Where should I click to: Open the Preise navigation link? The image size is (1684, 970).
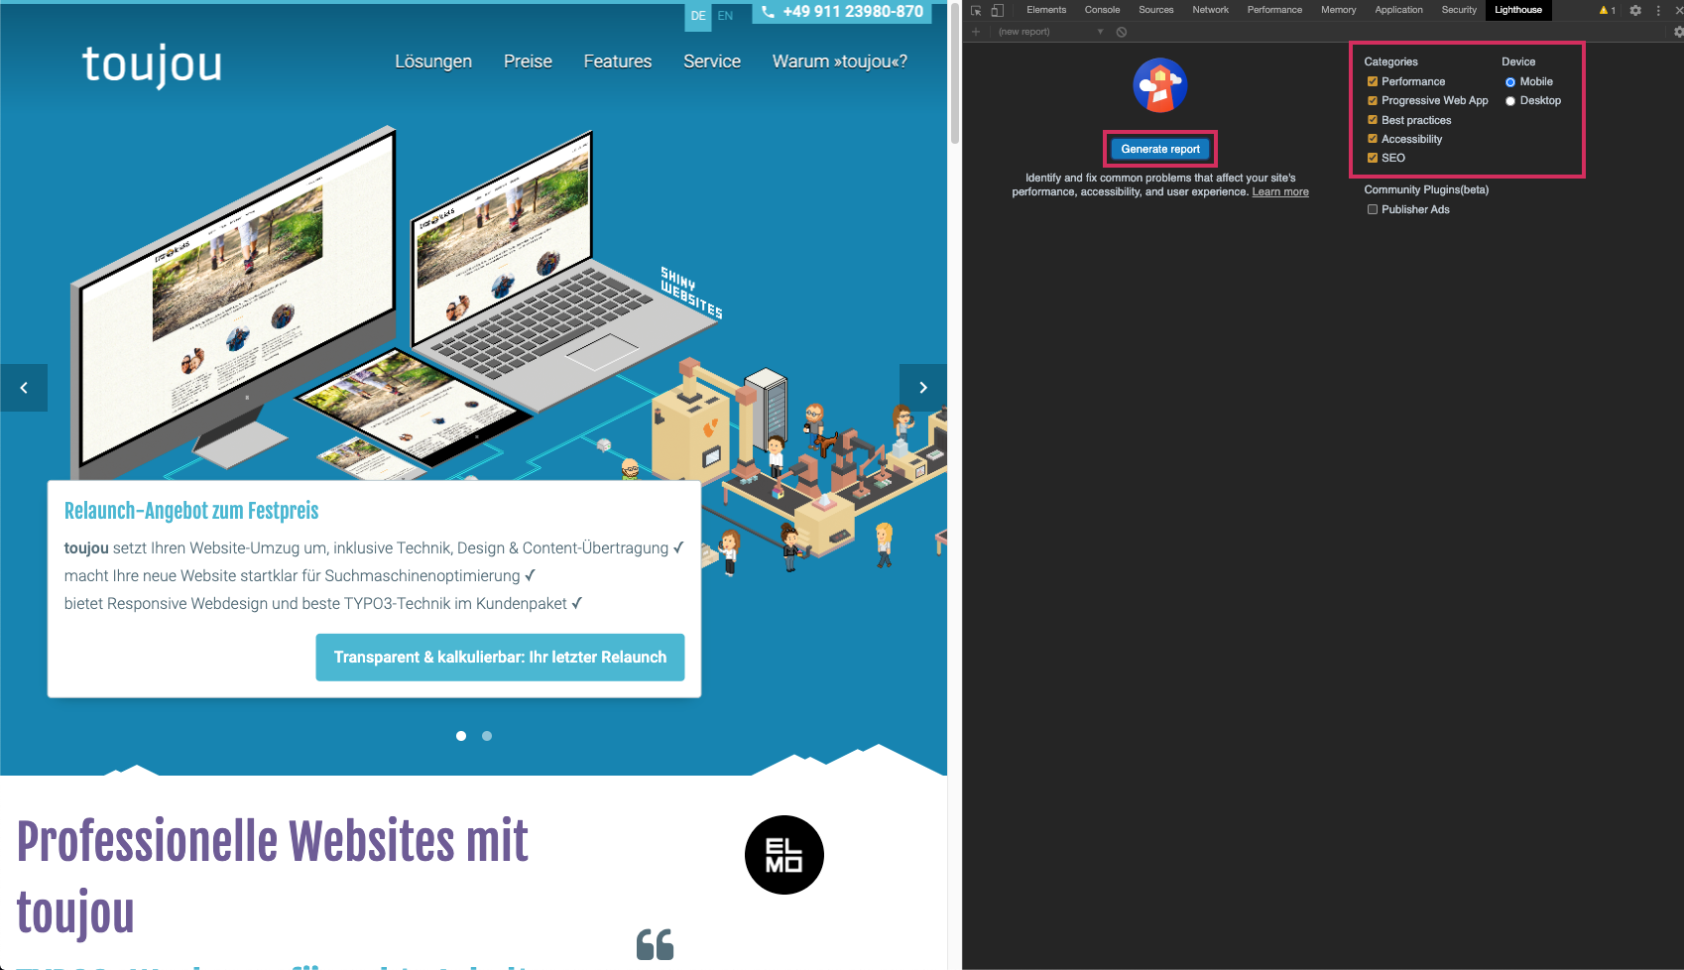point(528,61)
